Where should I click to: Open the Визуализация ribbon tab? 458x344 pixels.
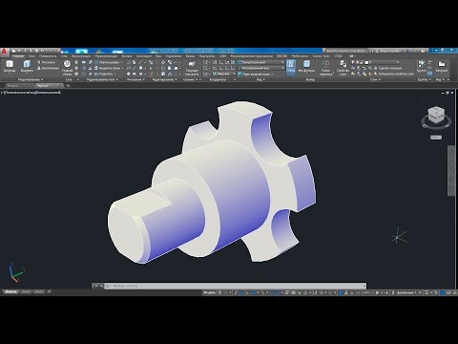(x=81, y=56)
